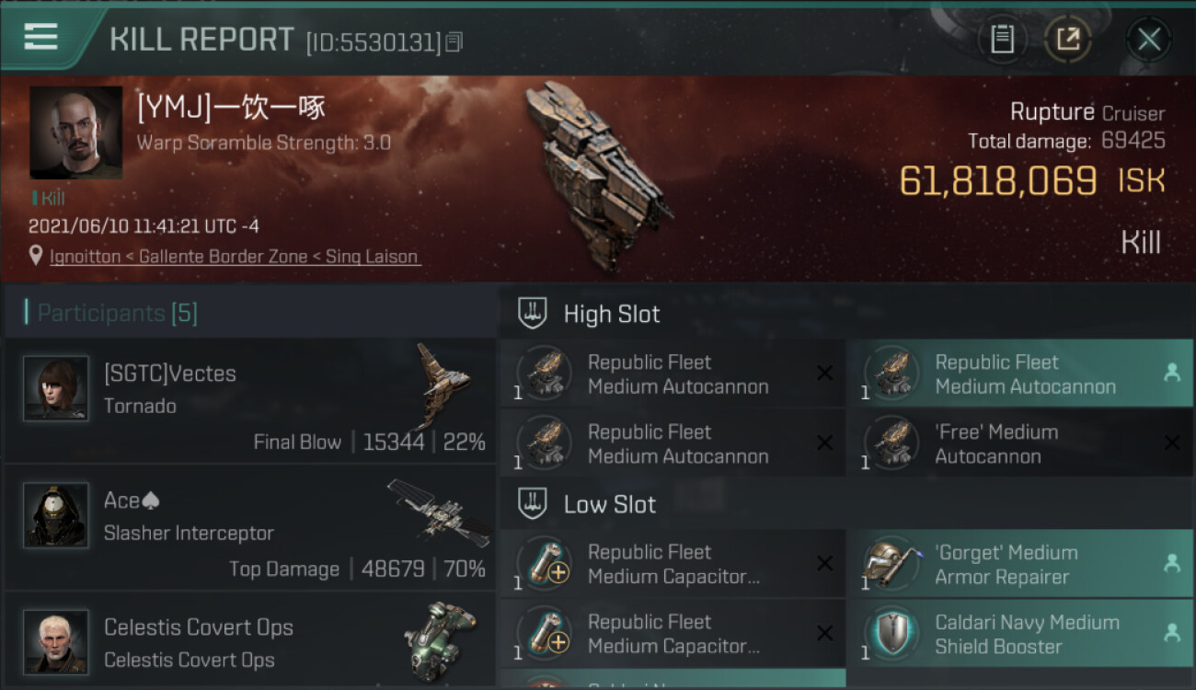View victim pilot portrait
1196x690 pixels.
pos(75,132)
